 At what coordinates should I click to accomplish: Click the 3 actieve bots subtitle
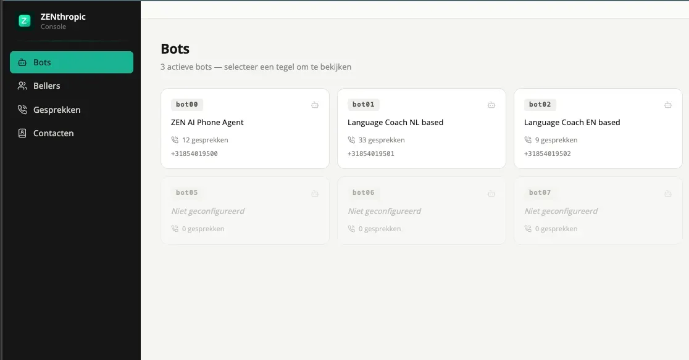pyautogui.click(x=256, y=67)
